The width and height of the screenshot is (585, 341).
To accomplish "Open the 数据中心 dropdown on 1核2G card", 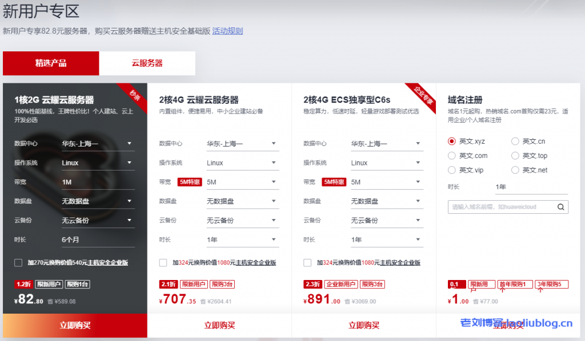I will coord(98,143).
